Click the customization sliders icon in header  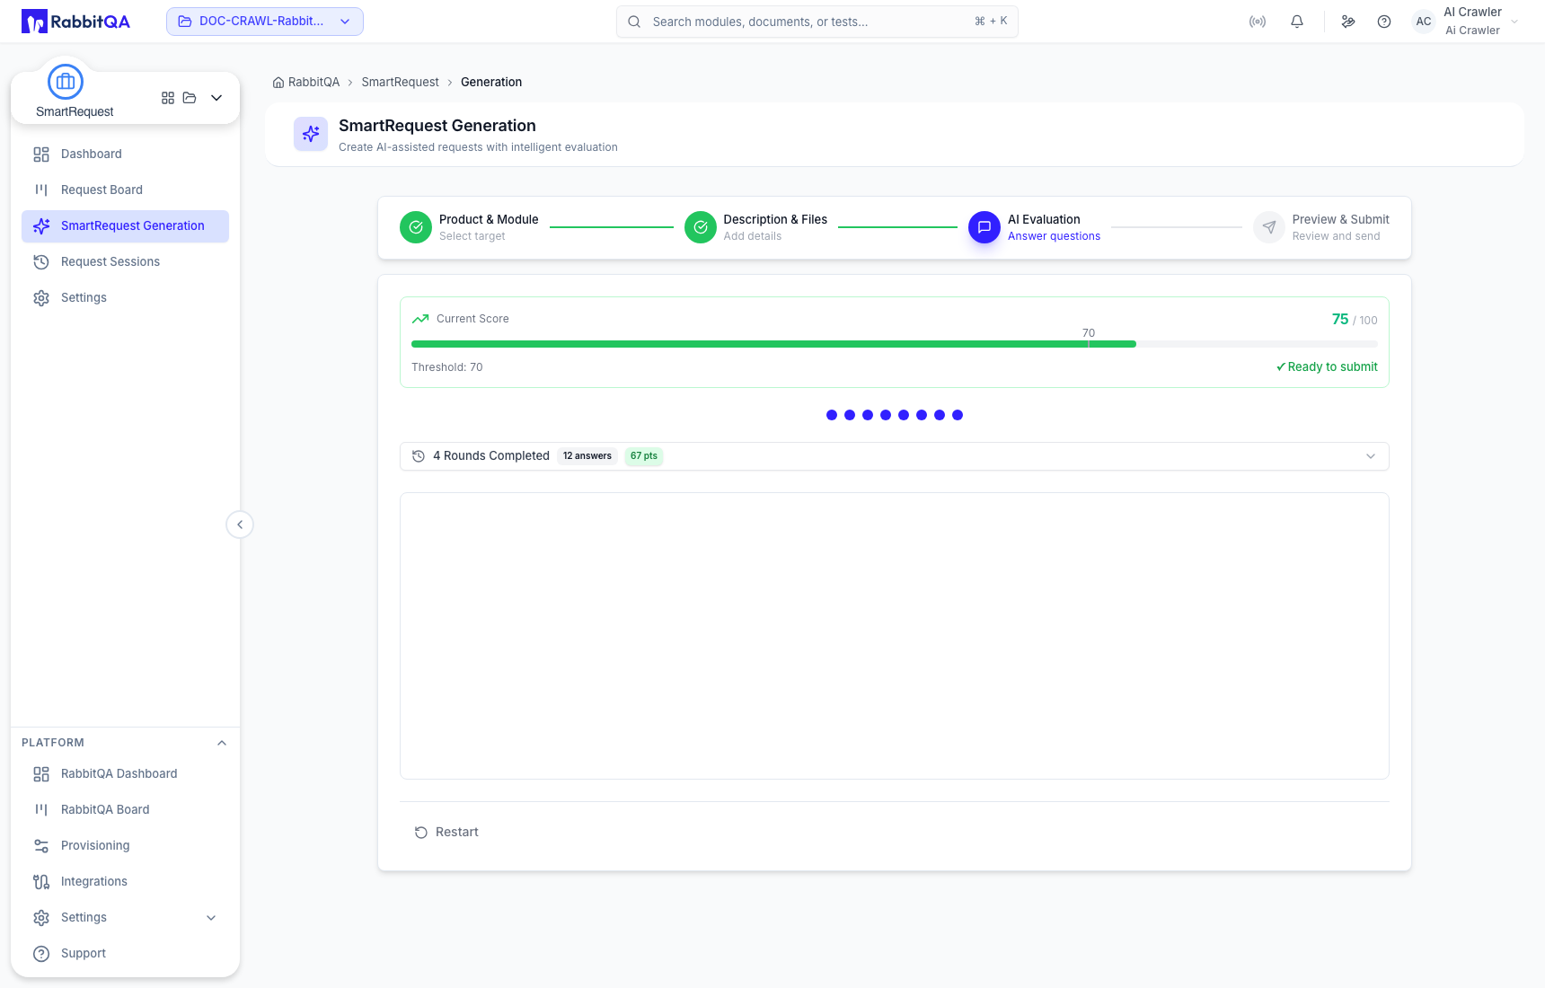(x=1348, y=22)
